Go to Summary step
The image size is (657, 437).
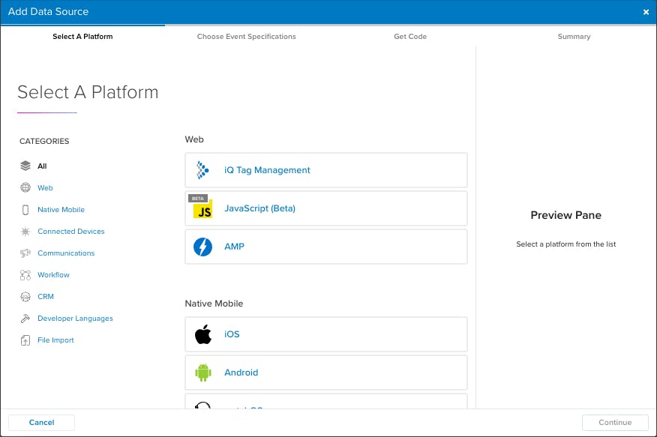[x=574, y=37]
